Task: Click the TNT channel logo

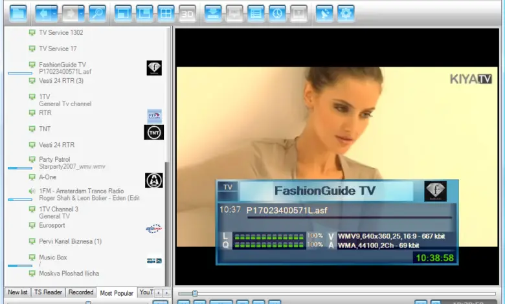Action: tap(154, 132)
